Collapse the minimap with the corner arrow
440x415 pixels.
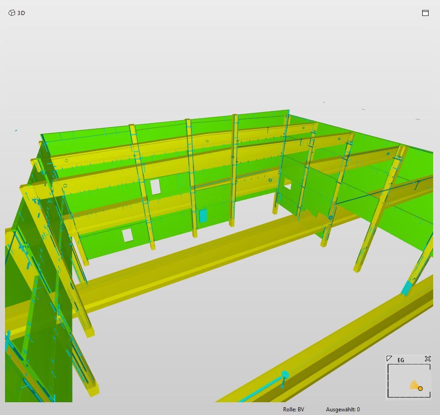point(389,359)
